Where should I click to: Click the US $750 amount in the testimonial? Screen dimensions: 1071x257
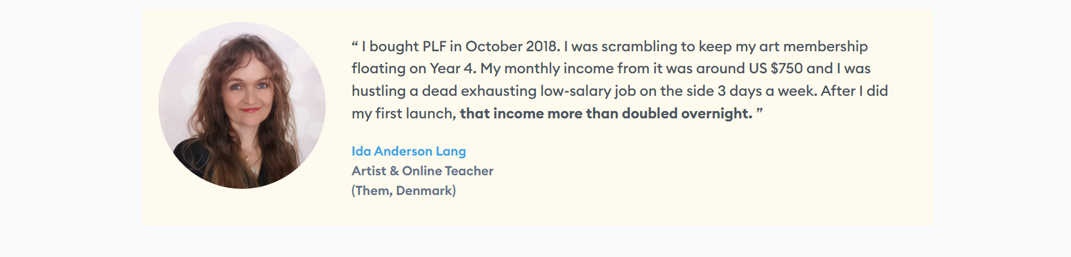(776, 68)
